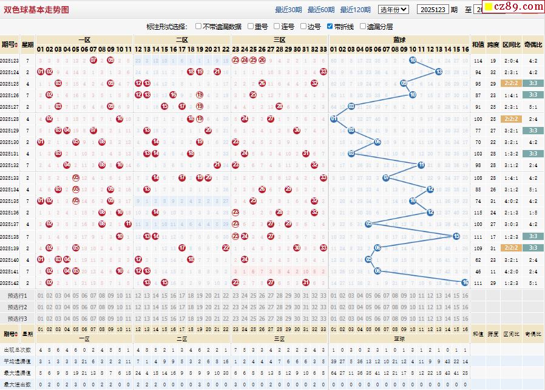The image size is (545, 390).
Task: Click blue ball 01 in row 2025128
Action: (x=334, y=118)
